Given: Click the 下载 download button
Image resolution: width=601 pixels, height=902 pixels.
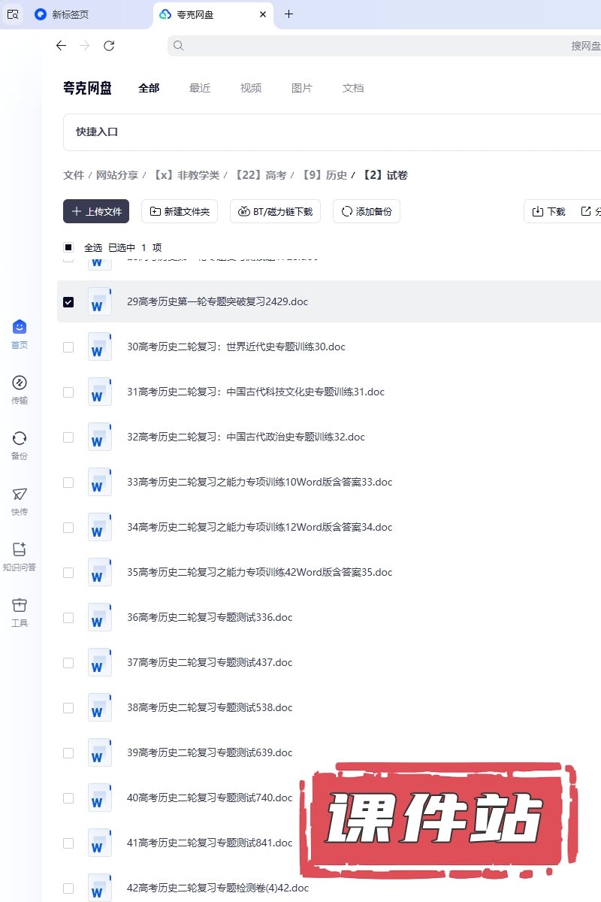Looking at the screenshot, I should coord(548,212).
